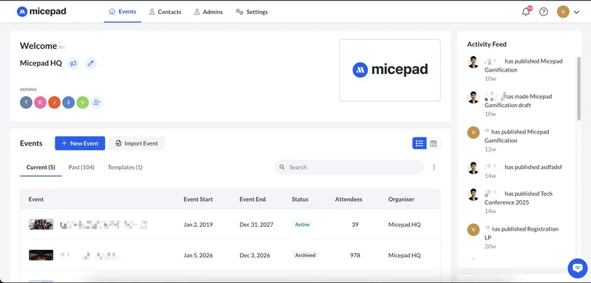Open the help question mark icon
The width and height of the screenshot is (591, 283).
543,12
